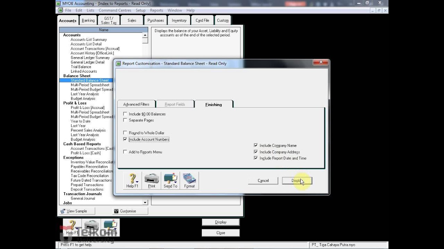Open the Command Centres menu
444x249 pixels.
[115, 10]
